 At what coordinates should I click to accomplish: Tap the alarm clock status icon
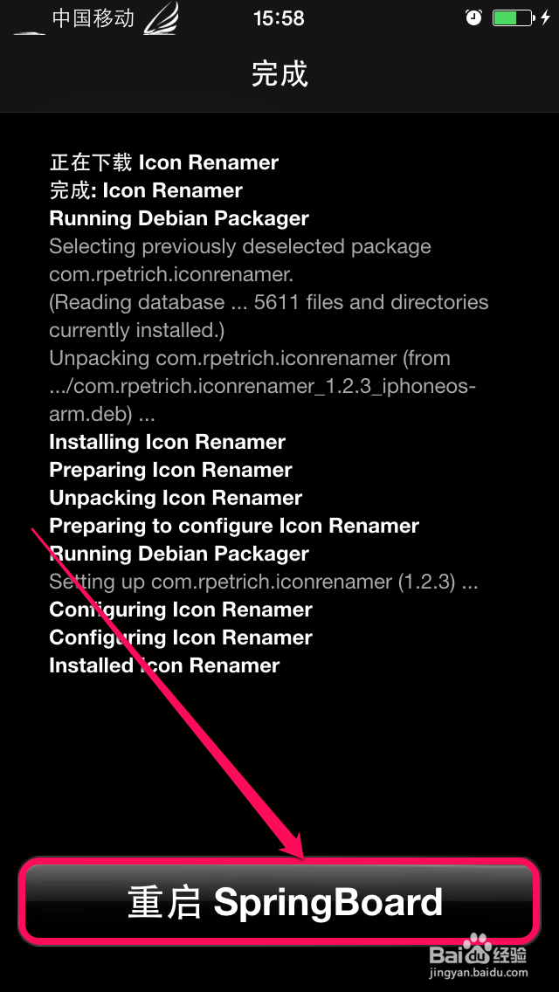(x=473, y=17)
